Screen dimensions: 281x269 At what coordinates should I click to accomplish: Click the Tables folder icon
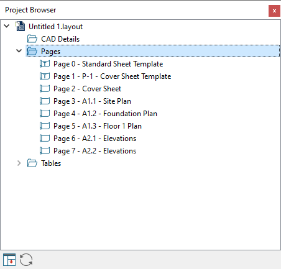click(x=32, y=163)
